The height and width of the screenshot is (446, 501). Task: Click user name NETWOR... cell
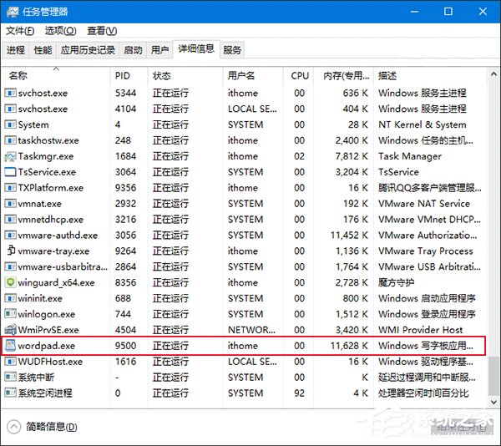click(251, 330)
